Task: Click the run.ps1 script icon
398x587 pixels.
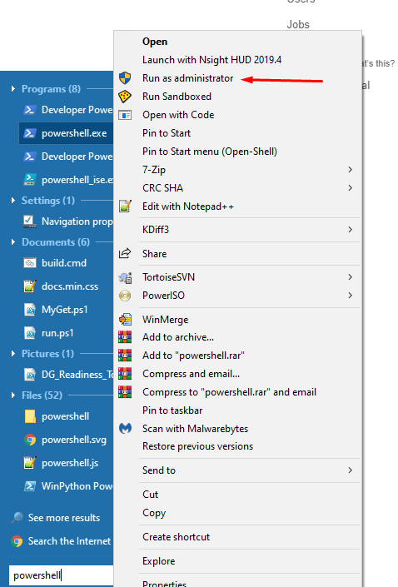Action: click(x=30, y=333)
